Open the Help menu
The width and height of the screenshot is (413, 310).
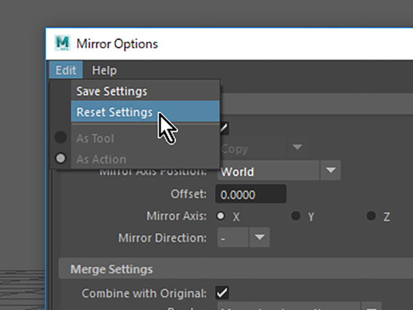105,70
